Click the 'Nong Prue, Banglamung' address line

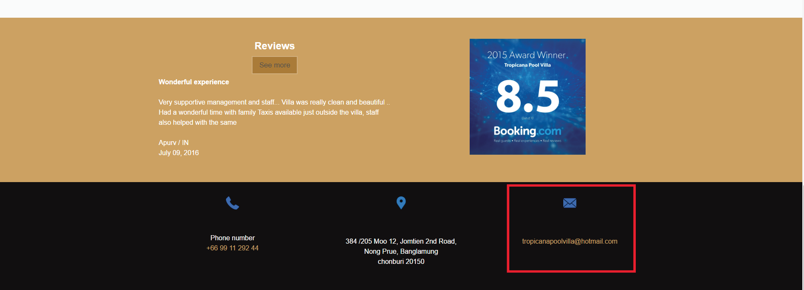click(401, 251)
